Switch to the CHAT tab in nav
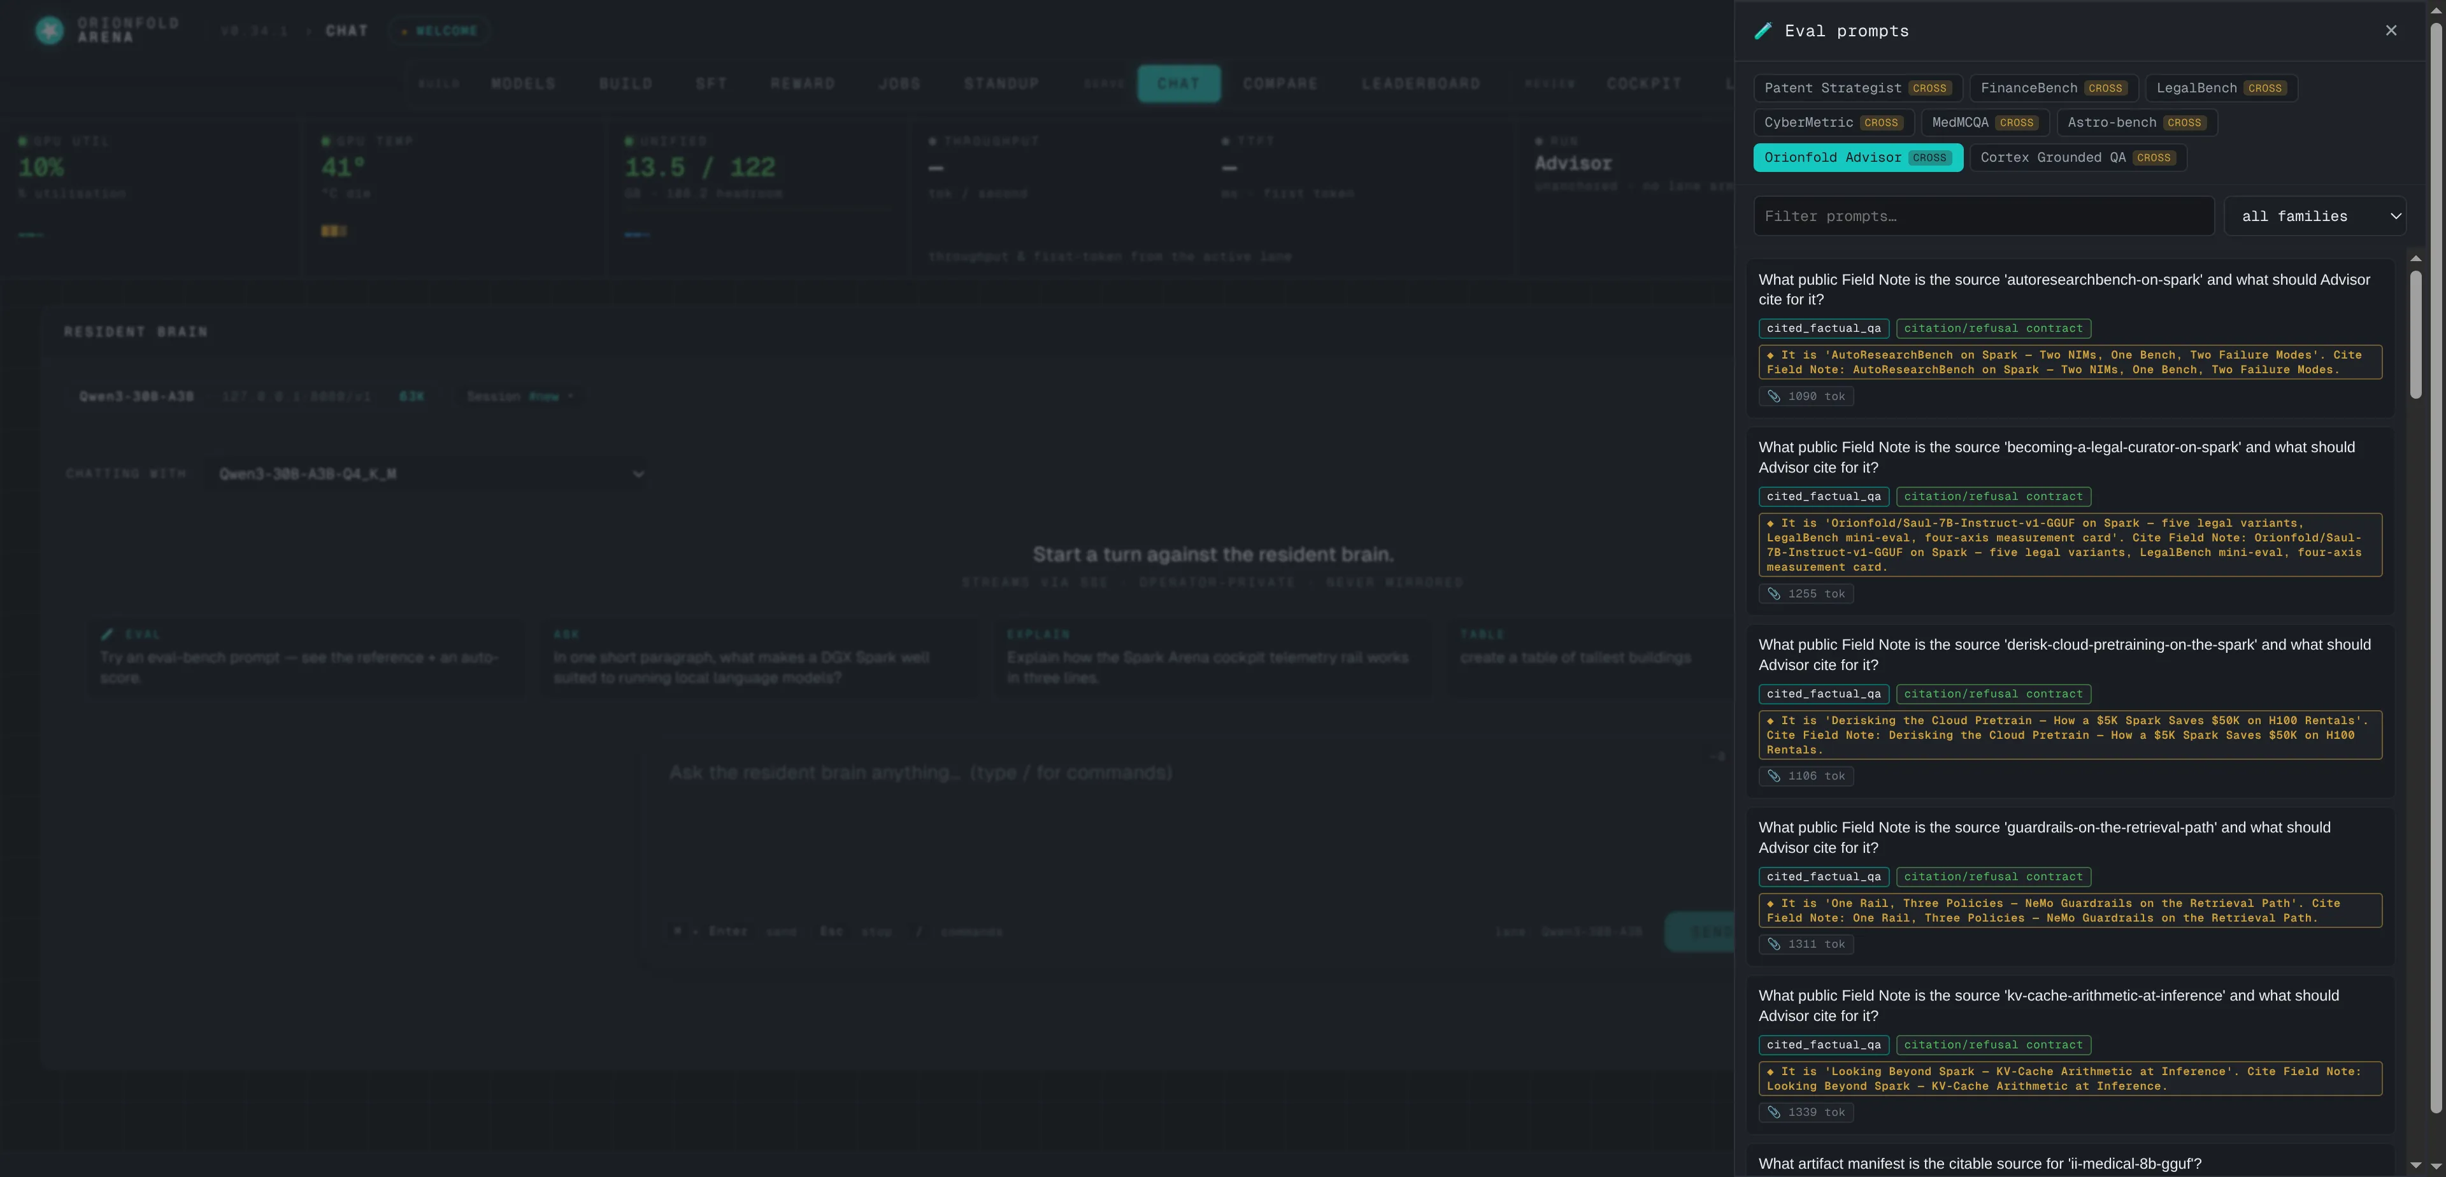2446x1177 pixels. [x=1178, y=83]
